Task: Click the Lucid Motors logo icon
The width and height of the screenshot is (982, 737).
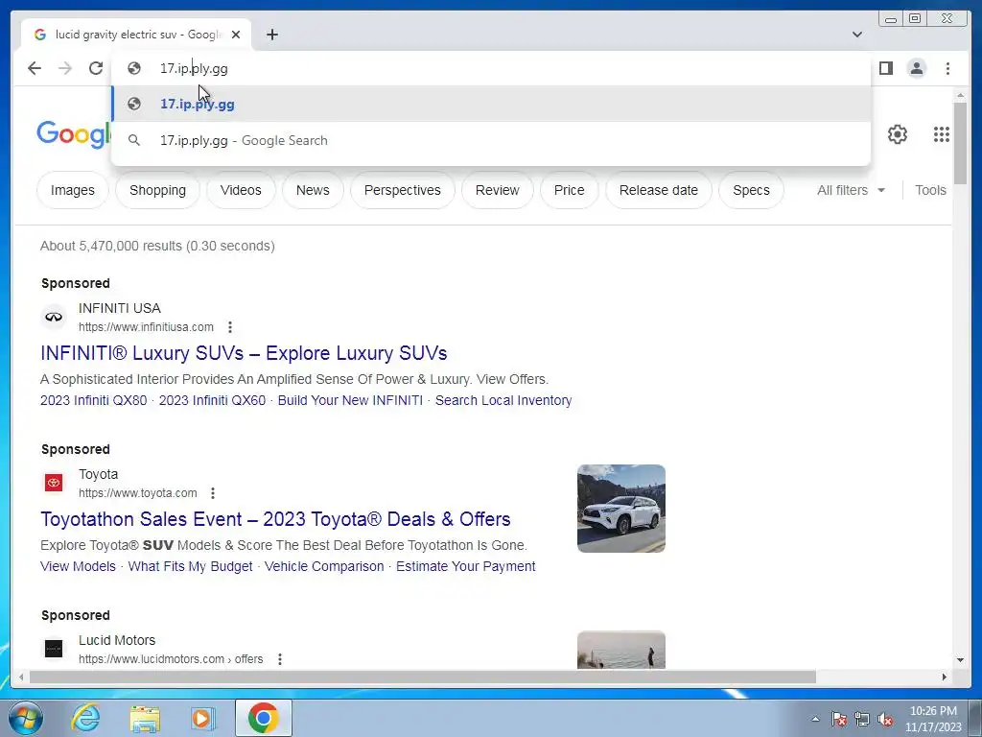Action: click(54, 649)
